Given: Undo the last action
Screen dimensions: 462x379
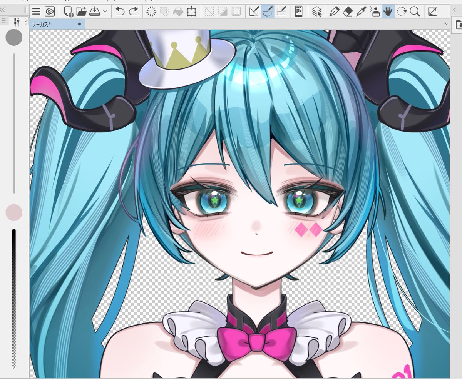Looking at the screenshot, I should coord(120,12).
